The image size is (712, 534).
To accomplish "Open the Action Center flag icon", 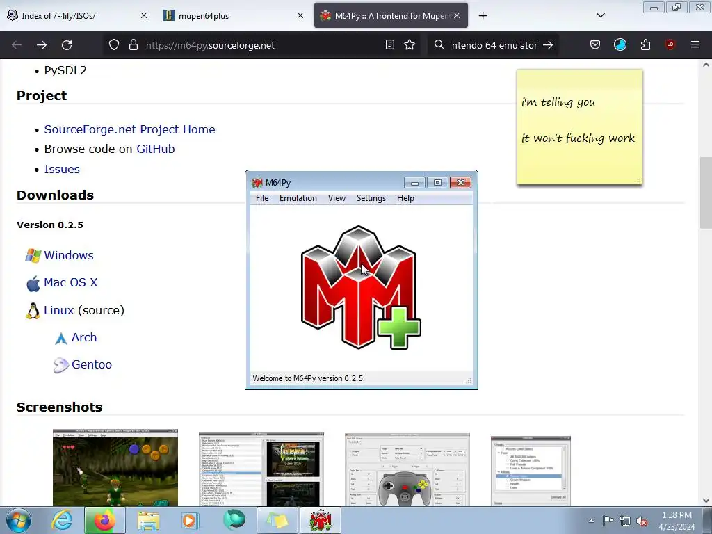I will pos(608,521).
